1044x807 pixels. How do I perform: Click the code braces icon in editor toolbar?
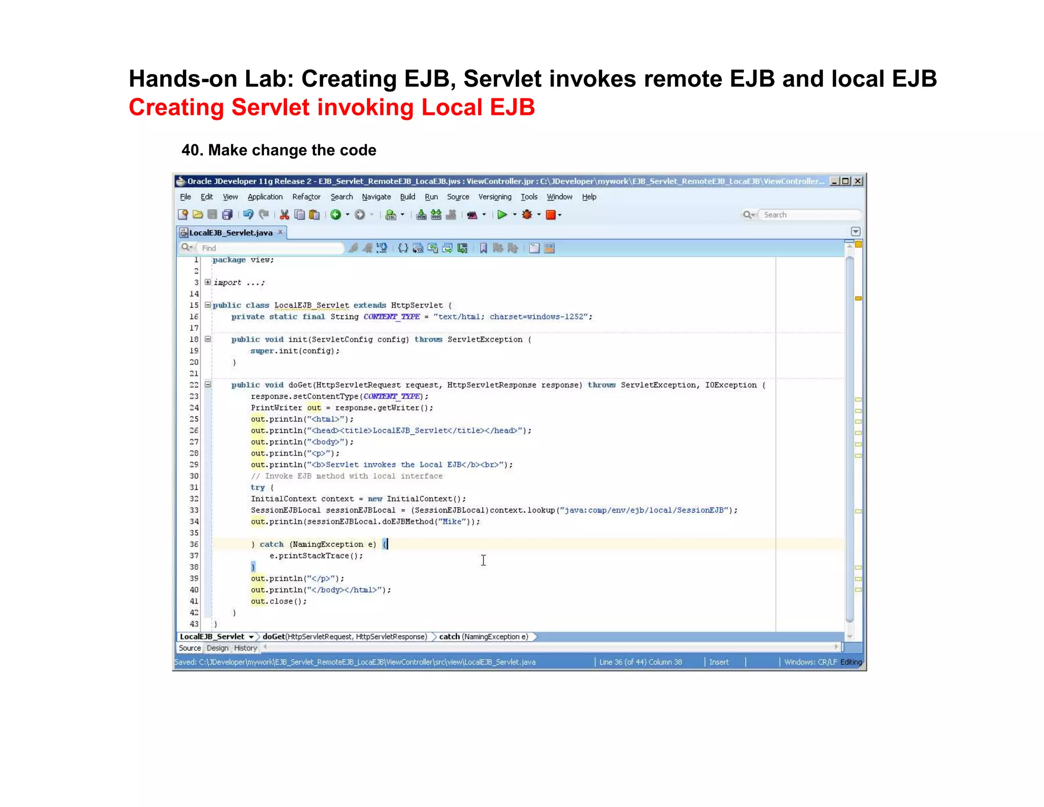[403, 248]
